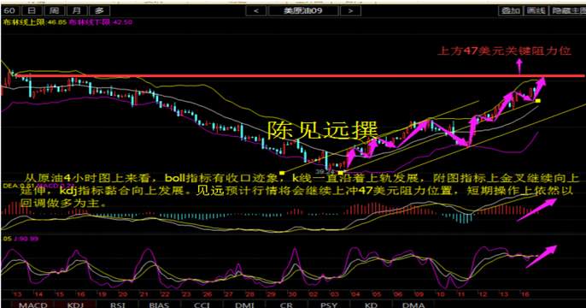Open the KD indicator tab
This screenshot has width=586, height=308.
(371, 305)
